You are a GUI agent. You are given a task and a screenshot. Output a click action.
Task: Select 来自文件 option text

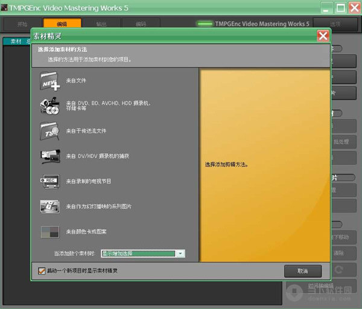pos(76,81)
